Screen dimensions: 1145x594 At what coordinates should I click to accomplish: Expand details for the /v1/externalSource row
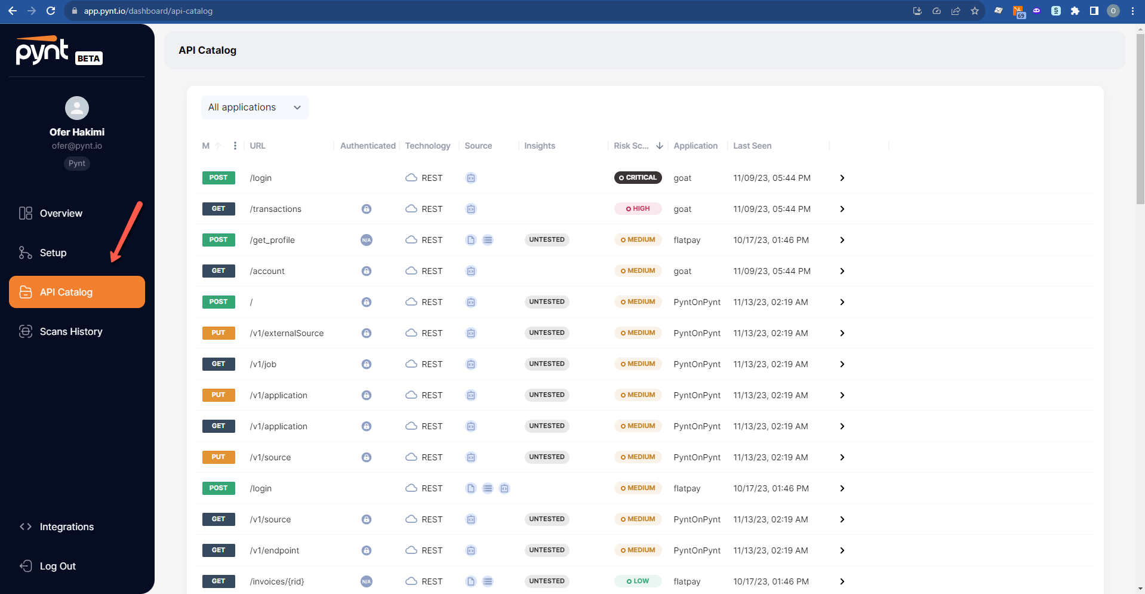coord(842,333)
